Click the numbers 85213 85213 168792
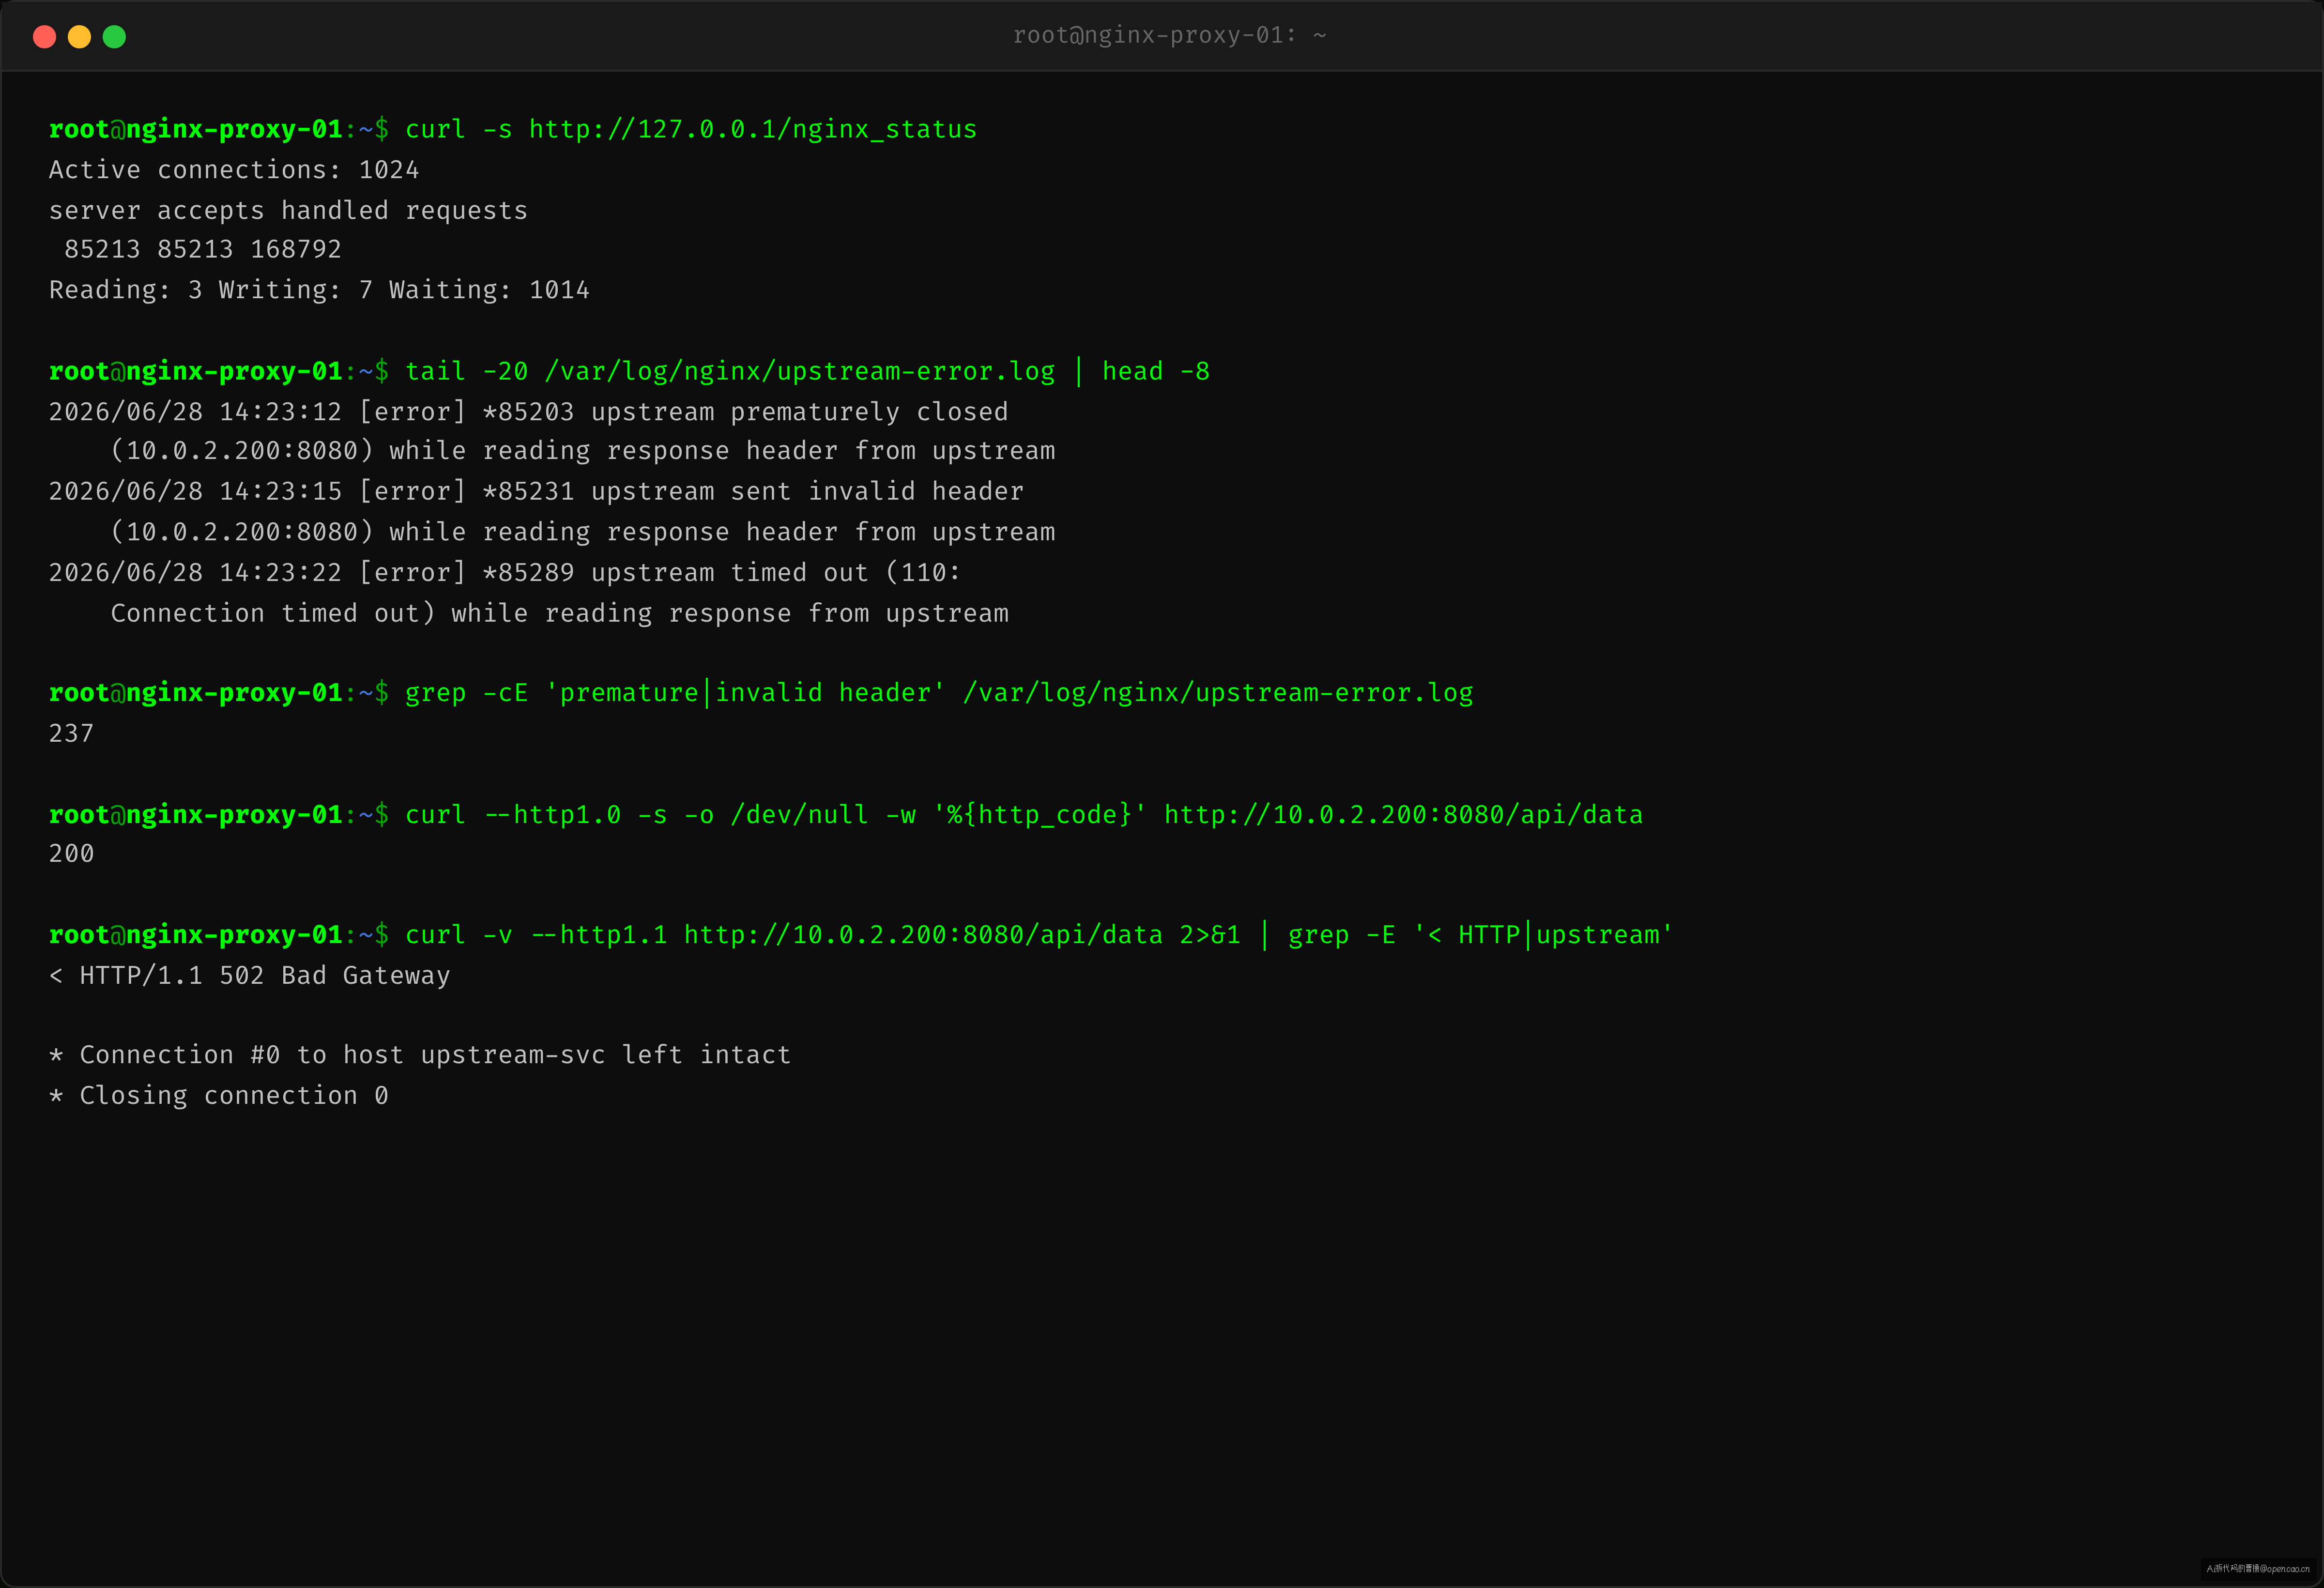This screenshot has width=2324, height=1588. [203, 249]
